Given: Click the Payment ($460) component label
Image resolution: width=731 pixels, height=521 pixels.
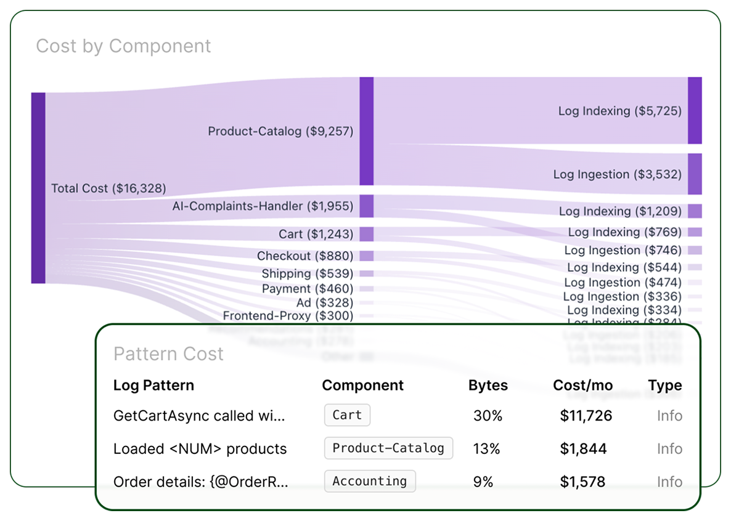Looking at the screenshot, I should pyautogui.click(x=307, y=289).
